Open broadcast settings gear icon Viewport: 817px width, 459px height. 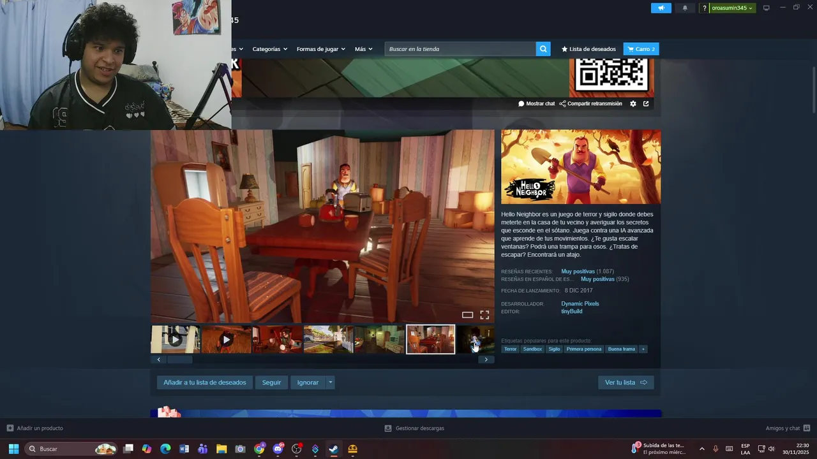coord(633,104)
